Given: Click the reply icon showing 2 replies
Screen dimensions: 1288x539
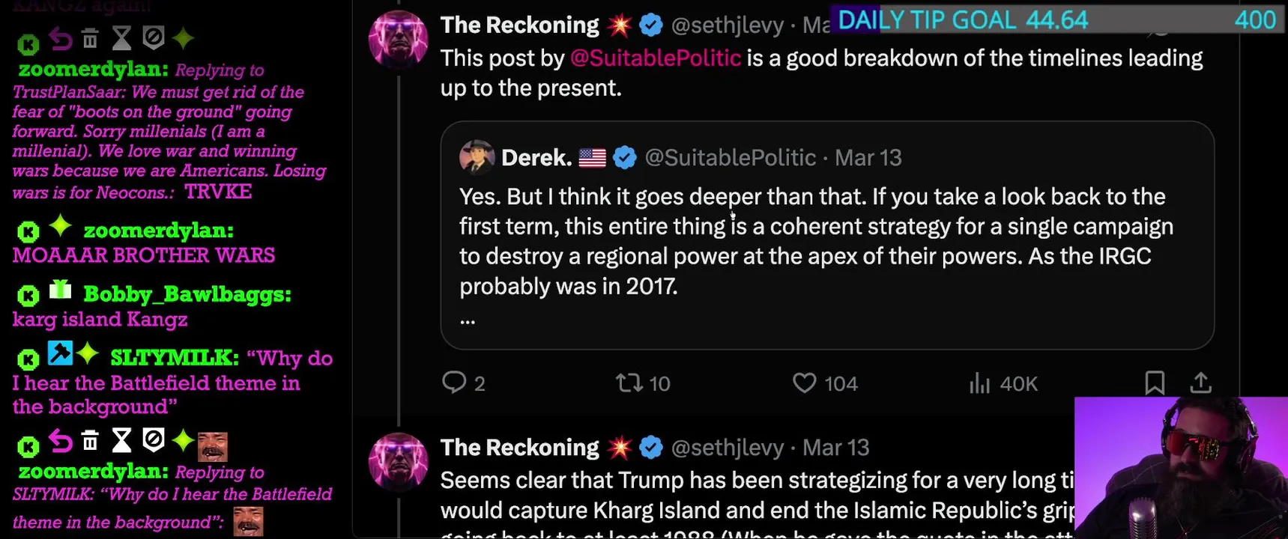Looking at the screenshot, I should (454, 383).
